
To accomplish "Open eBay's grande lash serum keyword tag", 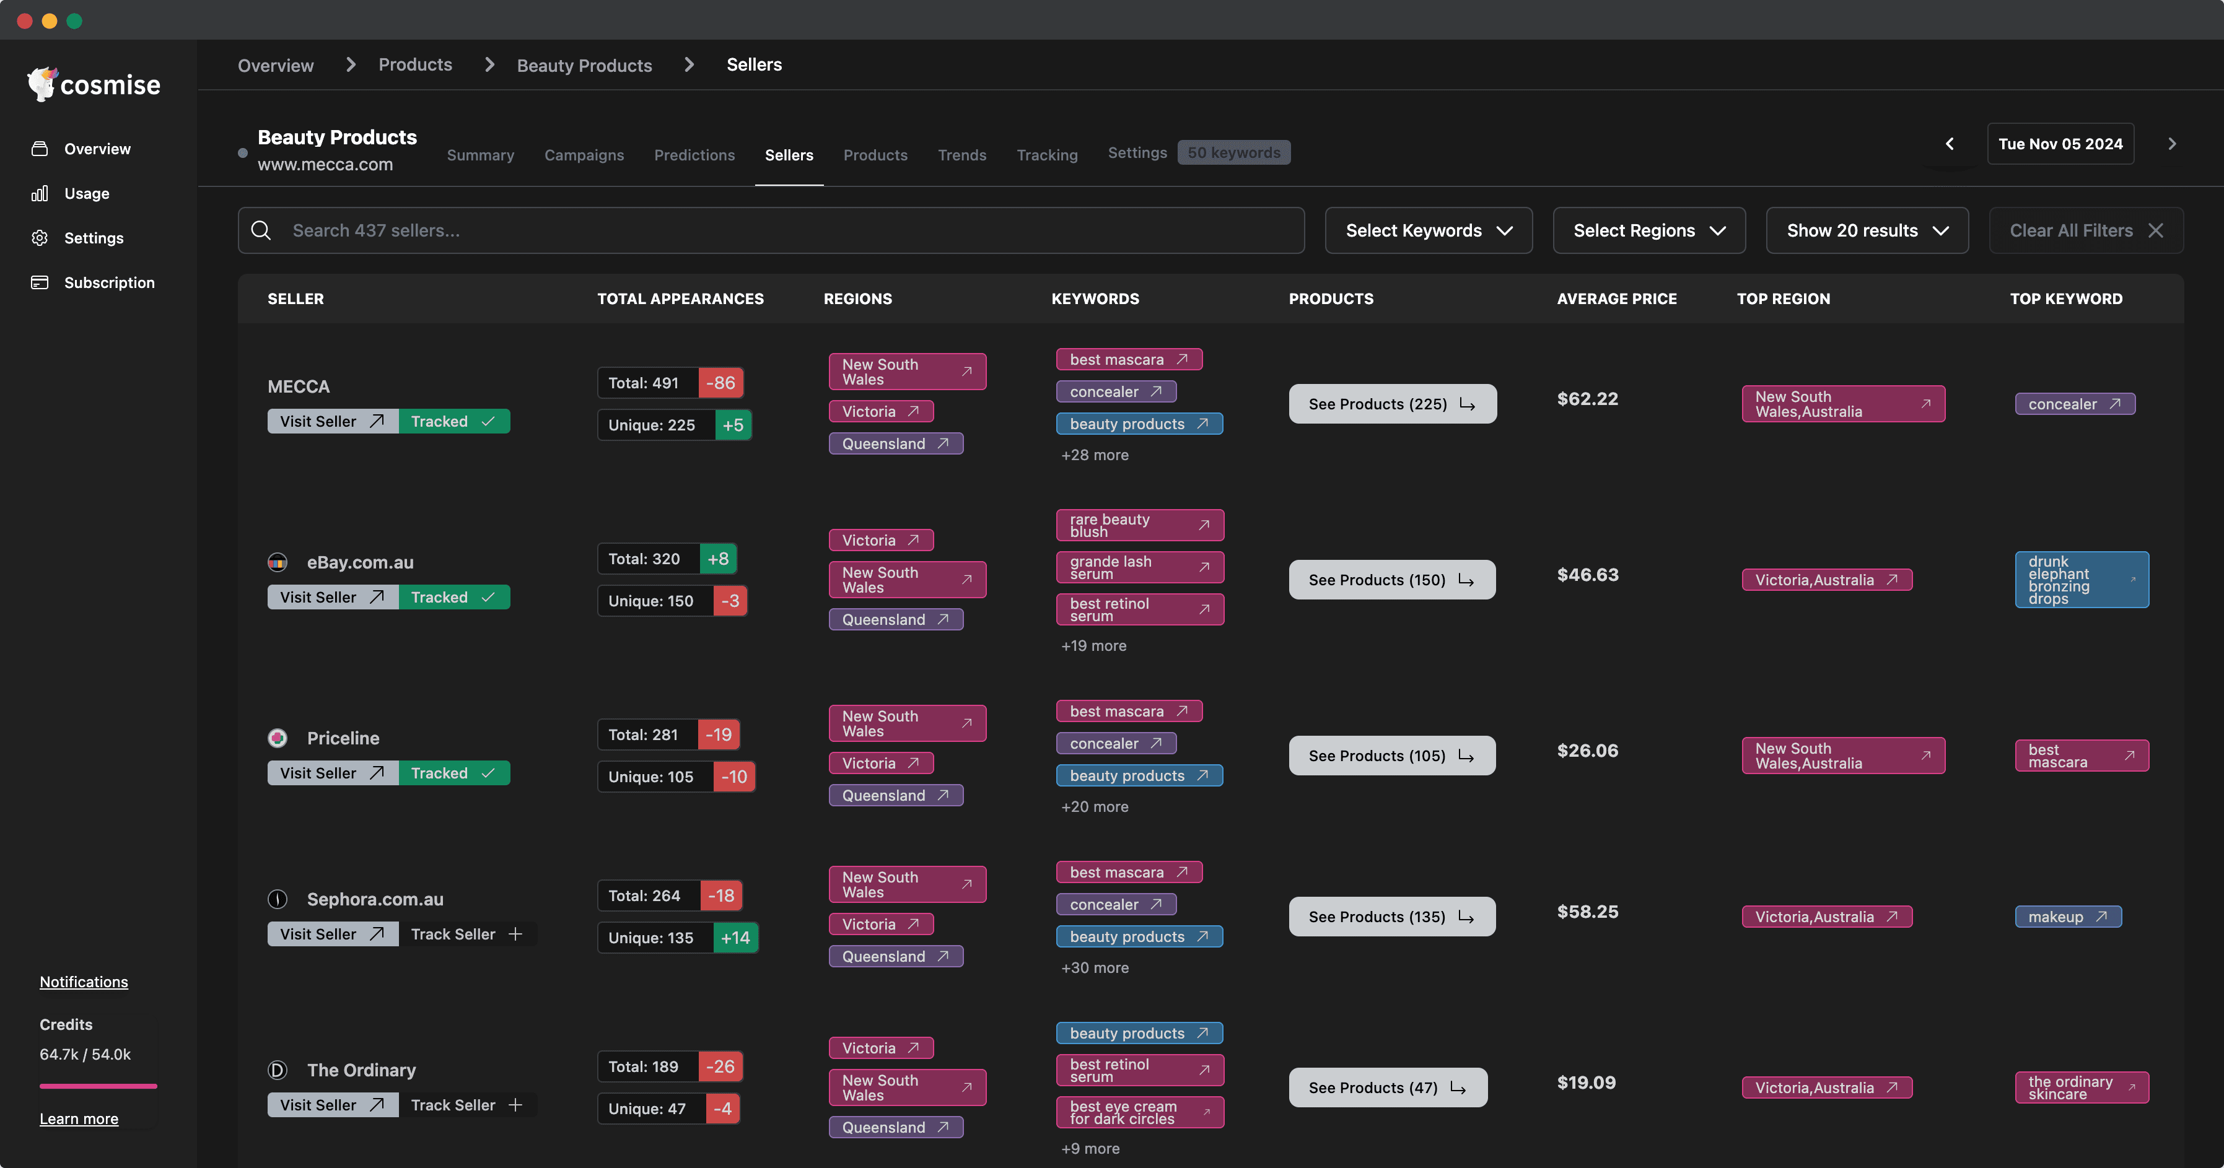I will (1140, 567).
